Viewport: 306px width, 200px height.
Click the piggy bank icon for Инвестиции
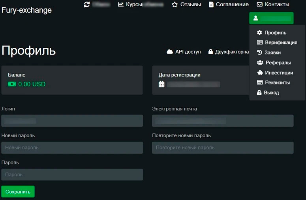[259, 73]
